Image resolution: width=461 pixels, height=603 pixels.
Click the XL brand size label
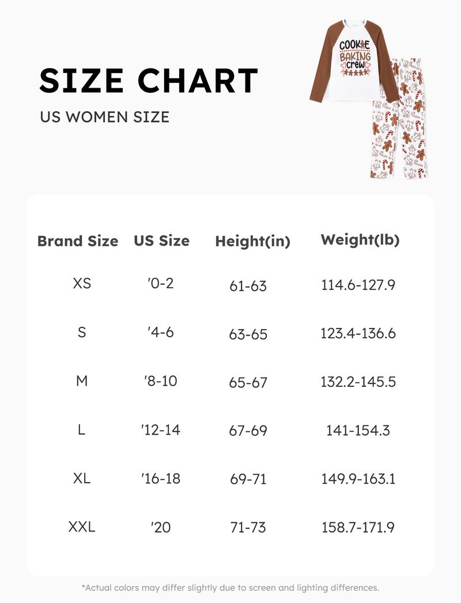[x=82, y=478]
